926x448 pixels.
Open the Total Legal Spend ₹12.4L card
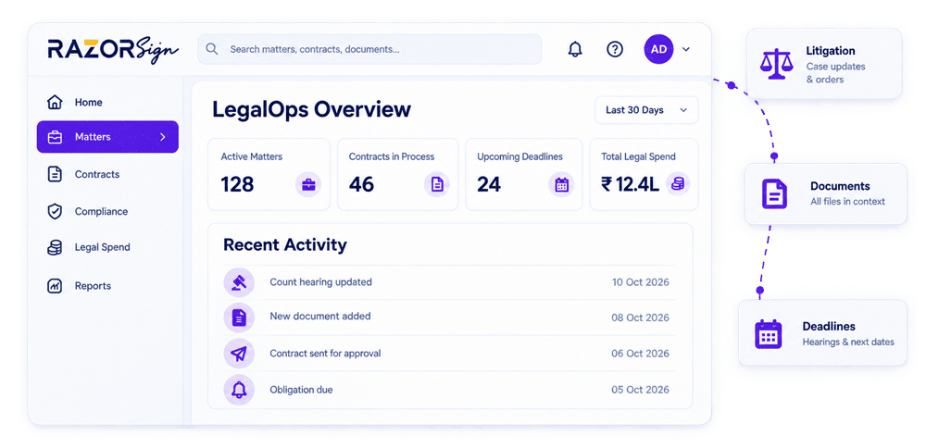pos(644,174)
